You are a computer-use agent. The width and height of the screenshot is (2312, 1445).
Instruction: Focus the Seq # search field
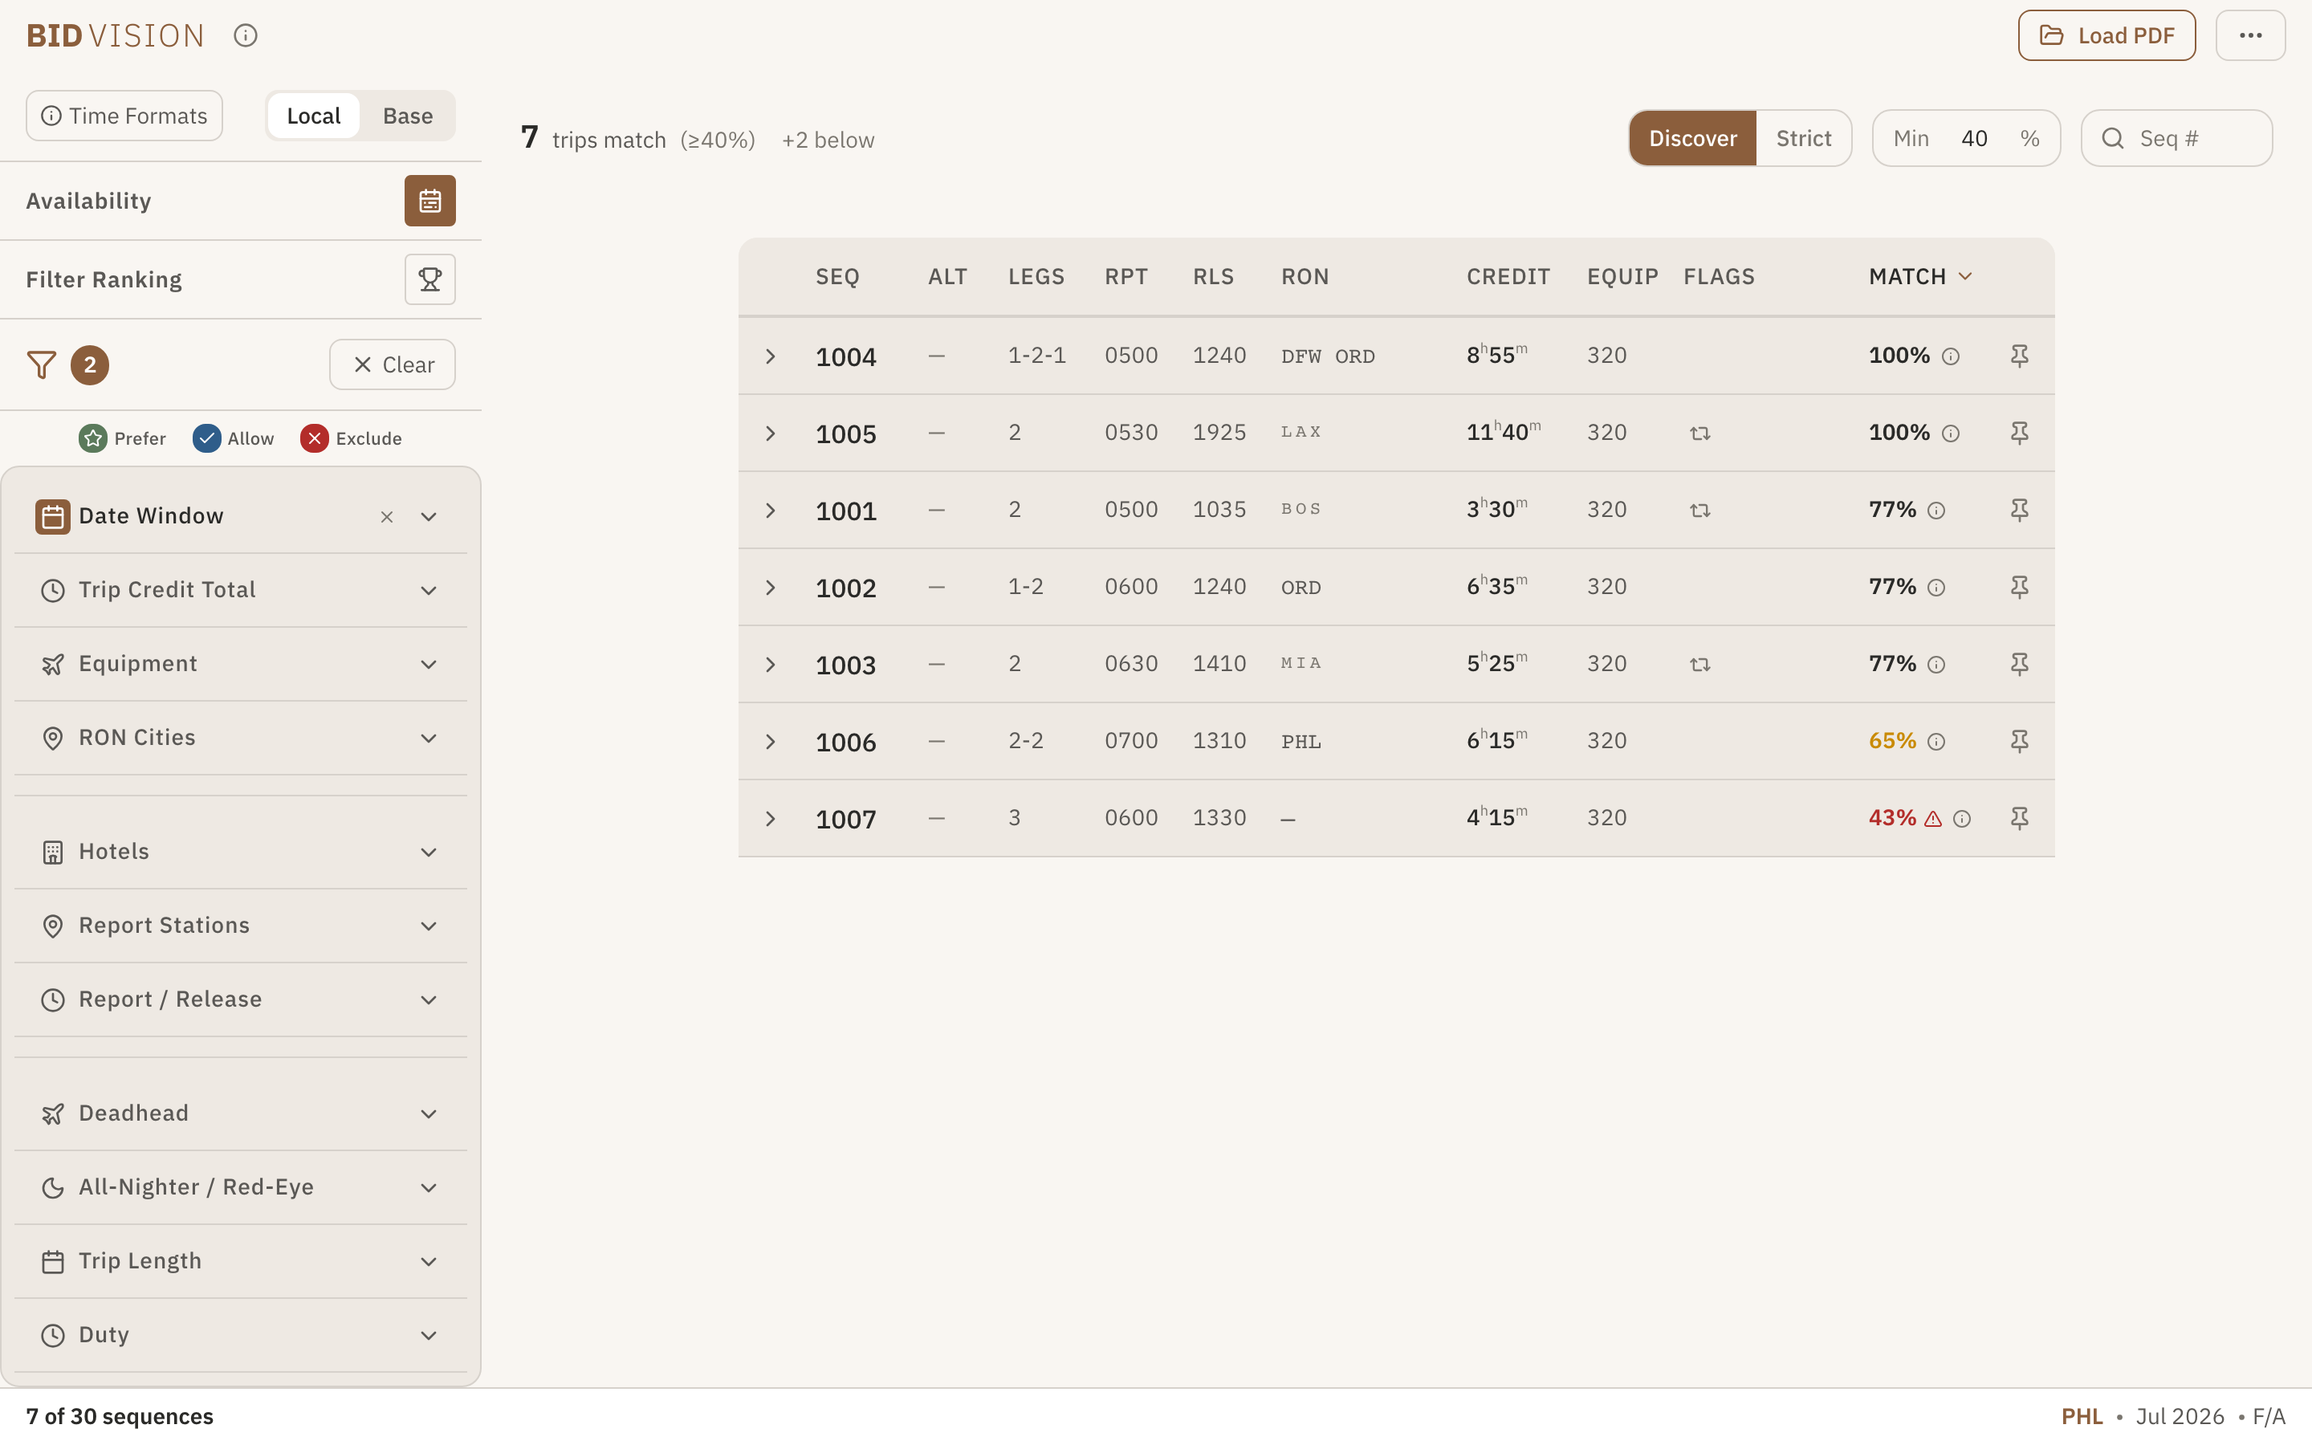pyautogui.click(x=2176, y=139)
